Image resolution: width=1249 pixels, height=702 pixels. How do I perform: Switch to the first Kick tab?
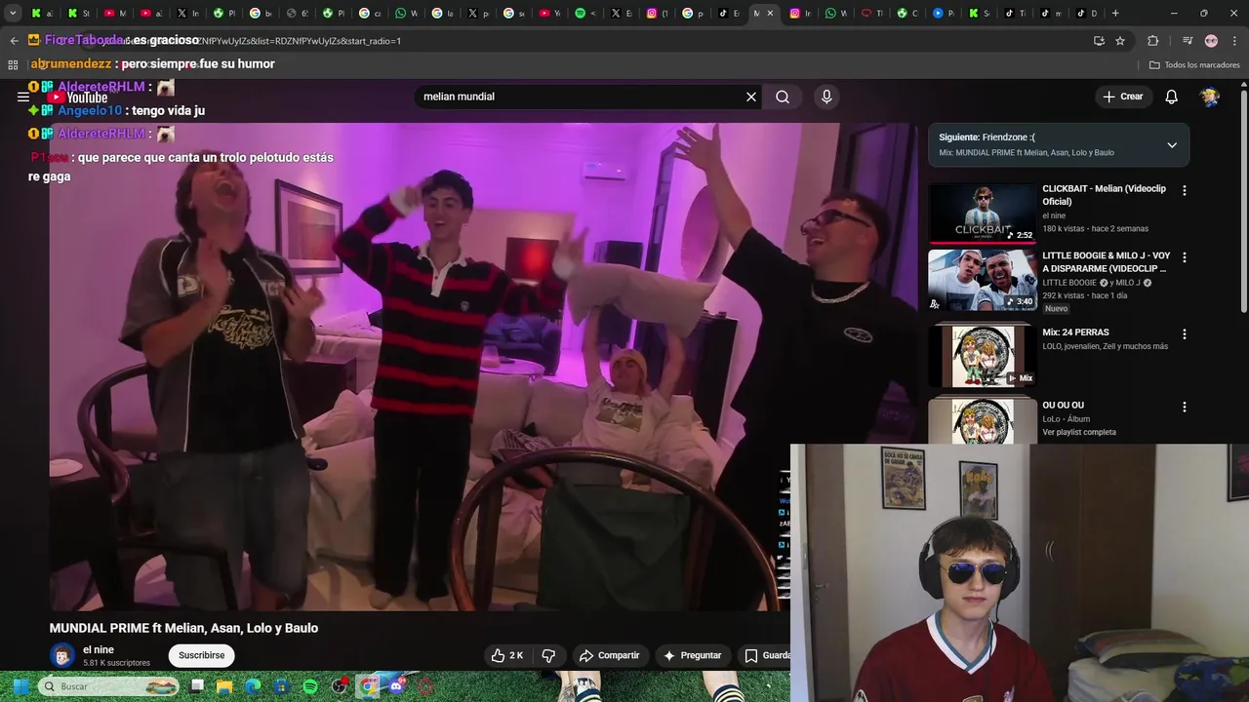42,14
